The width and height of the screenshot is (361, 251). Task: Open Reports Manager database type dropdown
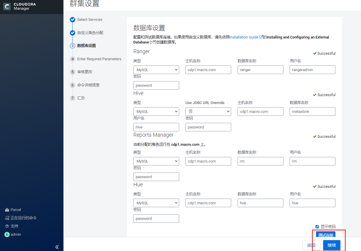coord(156,161)
